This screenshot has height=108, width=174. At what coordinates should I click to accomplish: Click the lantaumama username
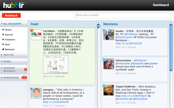123,60
